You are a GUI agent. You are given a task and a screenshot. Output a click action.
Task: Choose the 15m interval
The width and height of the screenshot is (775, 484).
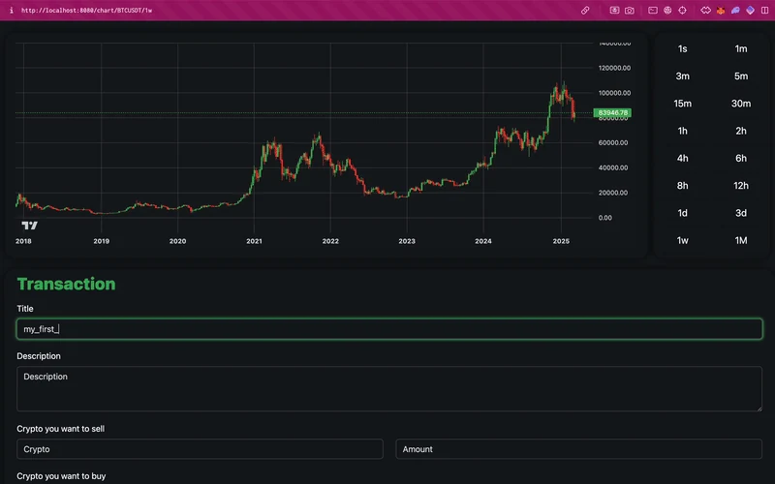point(683,104)
